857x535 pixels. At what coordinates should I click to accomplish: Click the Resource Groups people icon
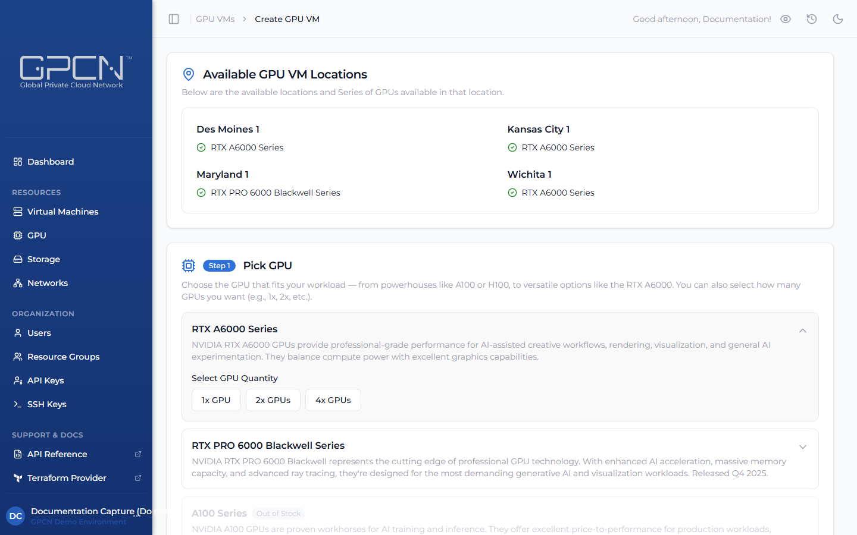tap(18, 357)
